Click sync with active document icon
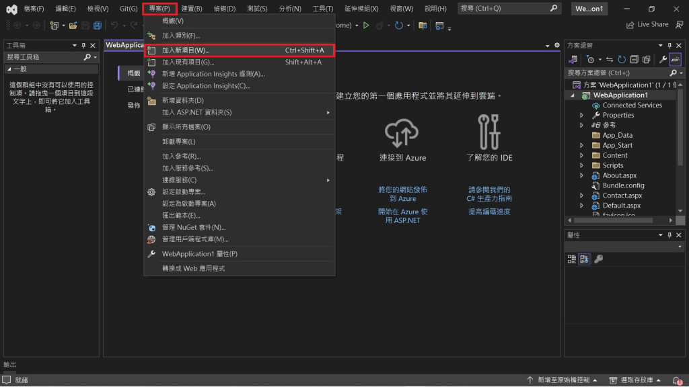 [x=610, y=59]
